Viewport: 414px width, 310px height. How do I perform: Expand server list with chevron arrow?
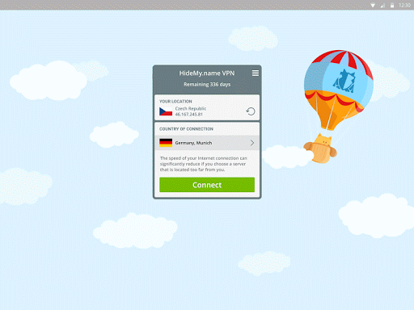coord(252,143)
